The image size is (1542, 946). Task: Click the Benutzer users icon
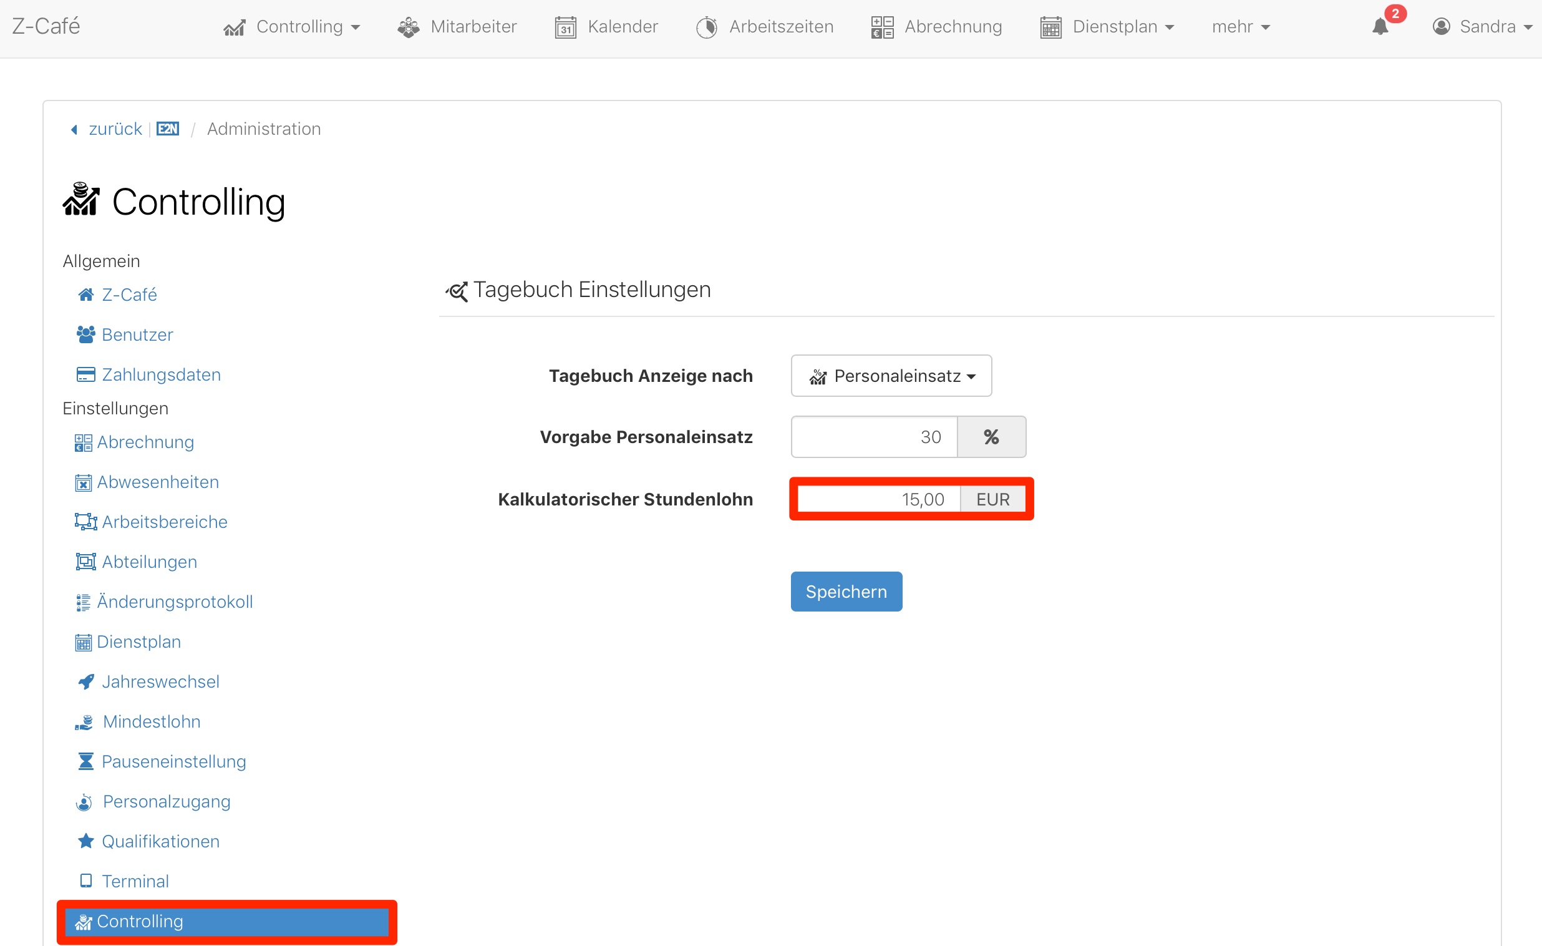[x=85, y=335]
